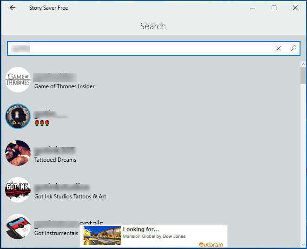Click the magnifier search icon
Screen dimensions: 307x249
pos(293,48)
